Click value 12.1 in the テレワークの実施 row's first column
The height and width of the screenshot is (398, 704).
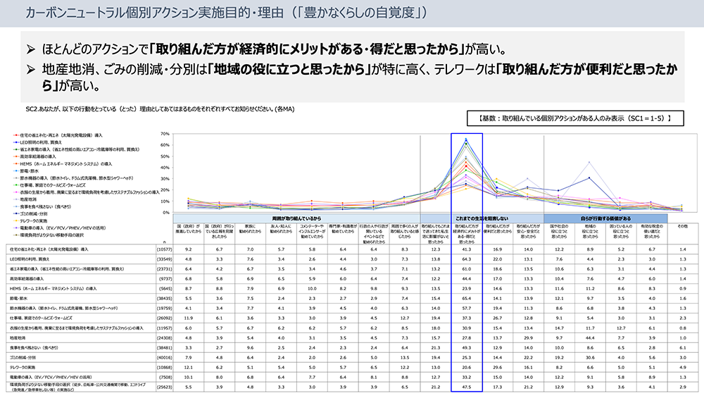[x=188, y=368]
